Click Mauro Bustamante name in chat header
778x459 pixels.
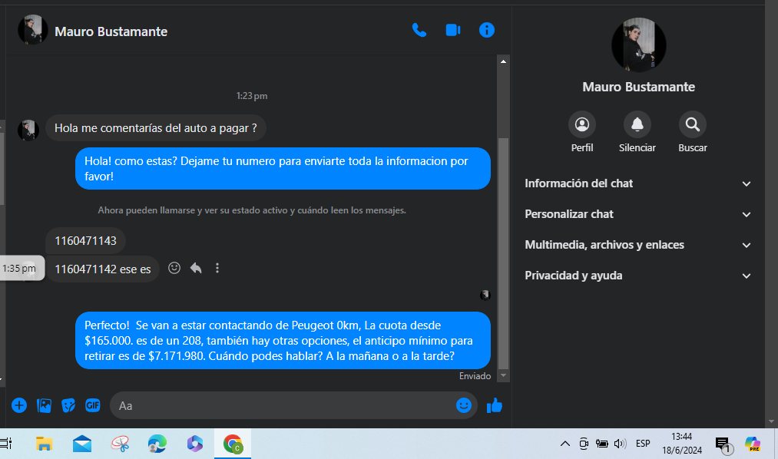click(111, 31)
